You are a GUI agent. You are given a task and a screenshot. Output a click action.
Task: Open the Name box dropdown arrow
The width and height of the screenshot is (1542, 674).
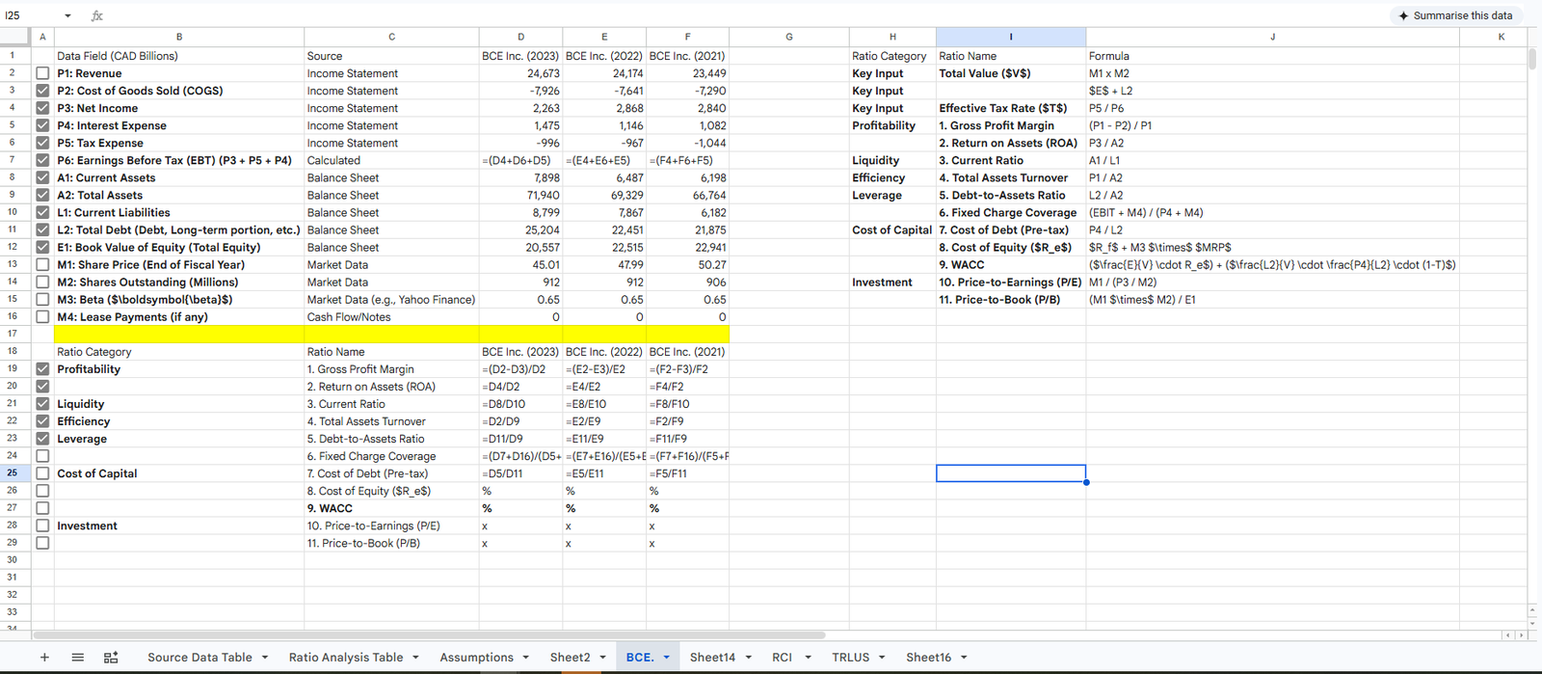(x=67, y=15)
